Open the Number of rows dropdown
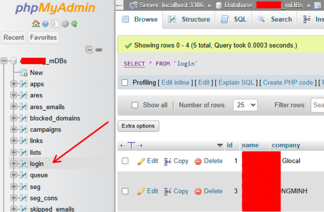 point(245,105)
